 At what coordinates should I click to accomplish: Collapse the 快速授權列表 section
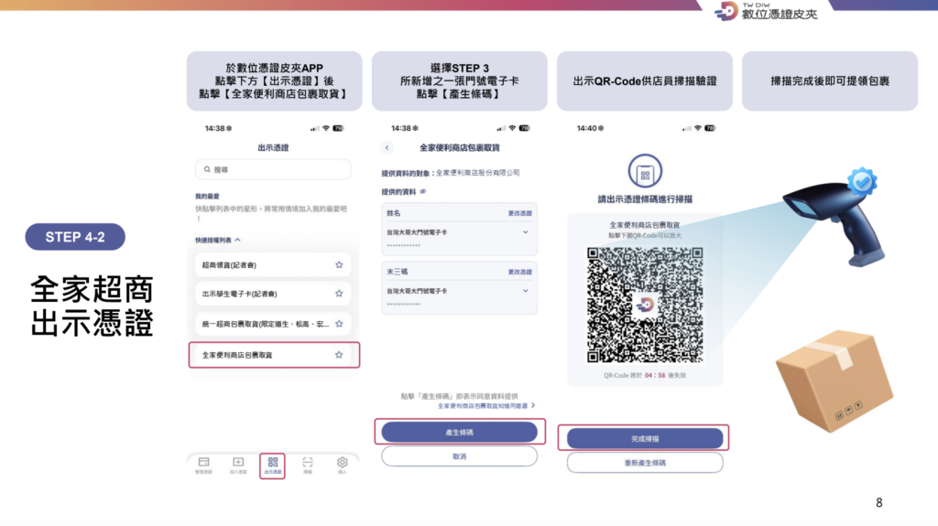[x=238, y=240]
